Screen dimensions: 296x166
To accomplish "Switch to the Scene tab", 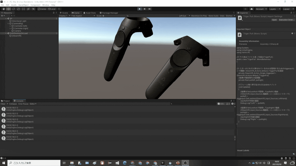I will [x=64, y=13].
